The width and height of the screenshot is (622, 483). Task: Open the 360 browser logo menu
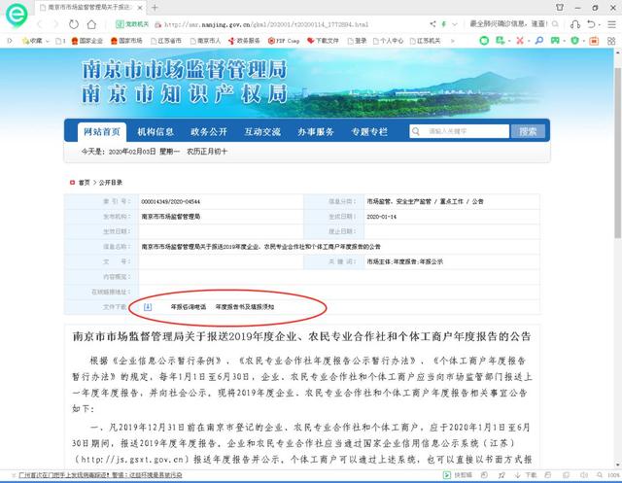17,15
